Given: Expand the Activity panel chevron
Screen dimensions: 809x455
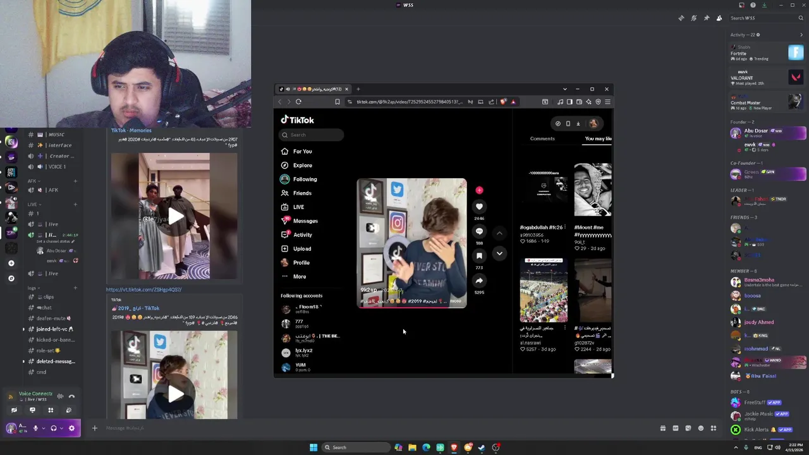Looking at the screenshot, I should tap(801, 35).
